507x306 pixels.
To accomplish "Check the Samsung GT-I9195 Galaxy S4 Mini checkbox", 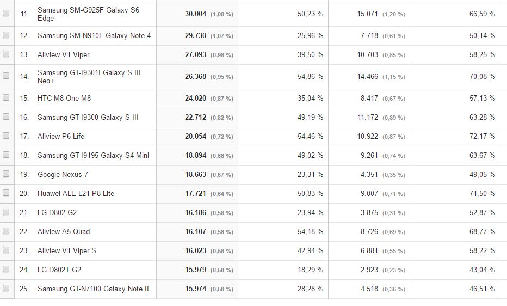I will pyautogui.click(x=6, y=155).
